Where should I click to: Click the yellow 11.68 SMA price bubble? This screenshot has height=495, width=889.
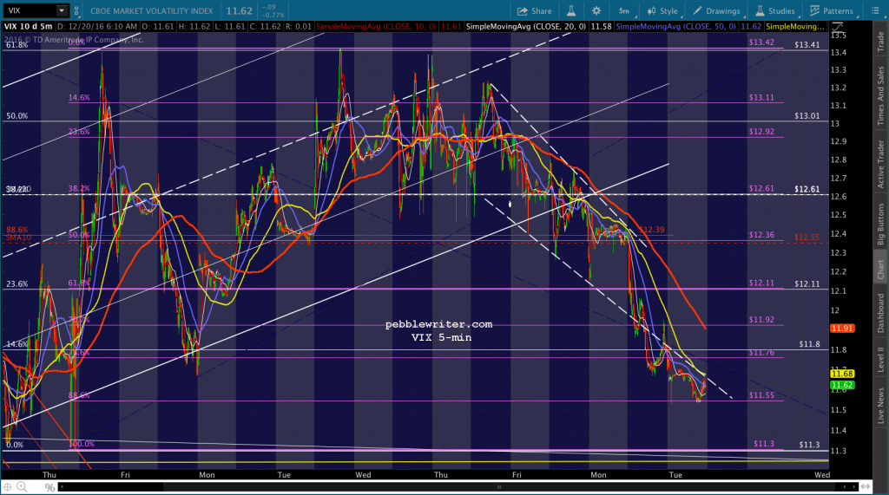(x=842, y=374)
